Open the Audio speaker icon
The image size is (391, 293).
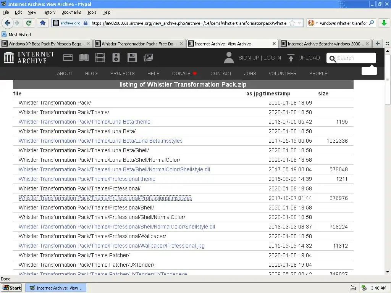pos(116,58)
